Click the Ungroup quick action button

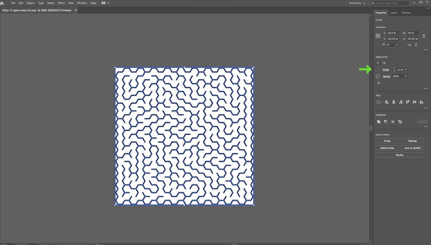coord(412,141)
